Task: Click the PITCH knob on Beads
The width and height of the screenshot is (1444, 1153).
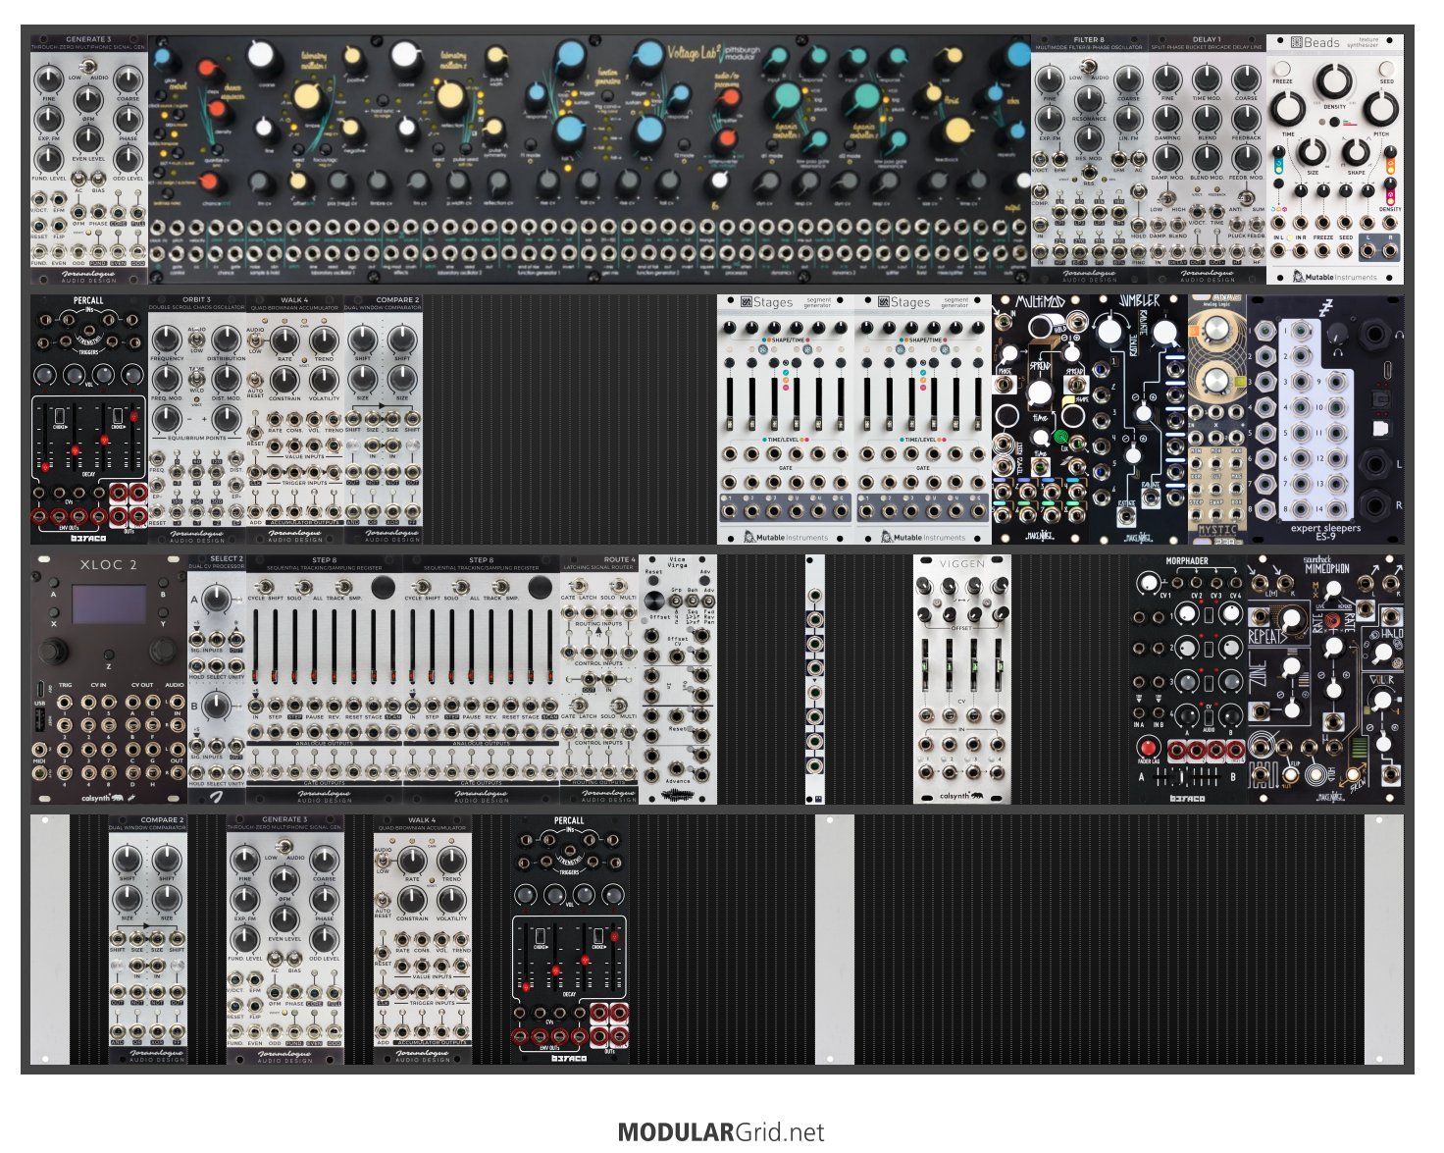Action: coord(1382,109)
